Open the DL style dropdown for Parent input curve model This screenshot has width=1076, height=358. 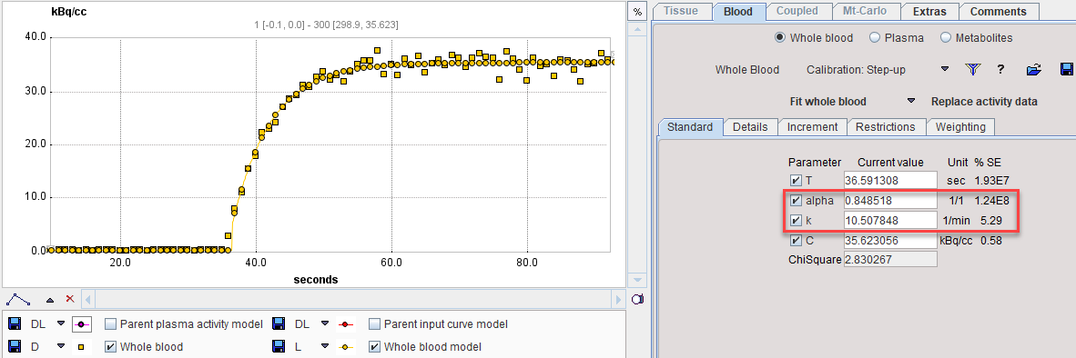pos(325,323)
